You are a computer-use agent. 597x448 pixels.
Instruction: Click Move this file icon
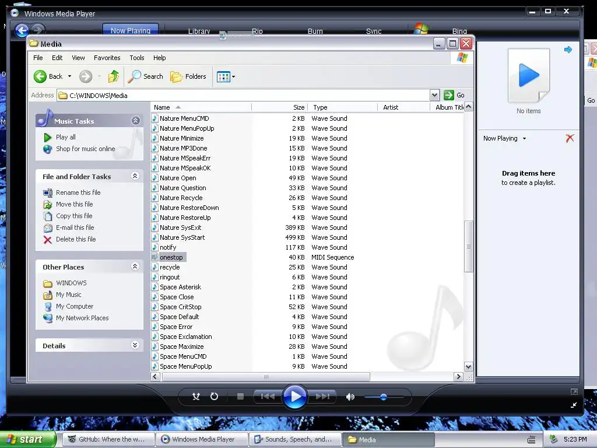tap(48, 205)
